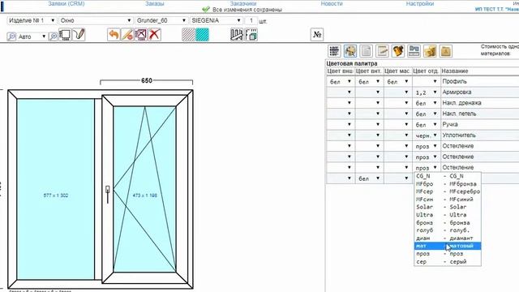The image size is (519, 292).
Task: Open Профиль outer color dropdown
Action: [x=341, y=81]
